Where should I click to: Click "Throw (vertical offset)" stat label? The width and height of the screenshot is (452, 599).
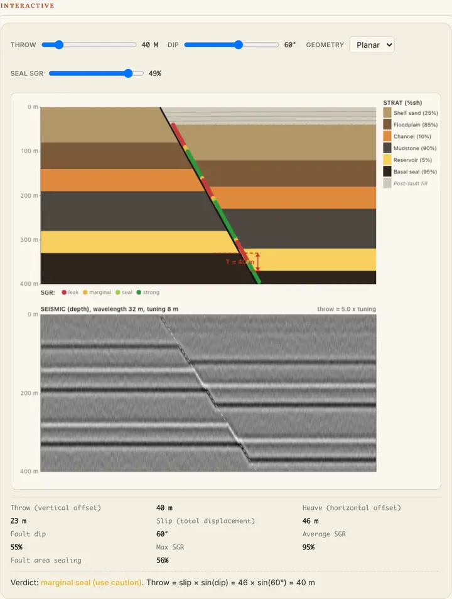(56, 508)
